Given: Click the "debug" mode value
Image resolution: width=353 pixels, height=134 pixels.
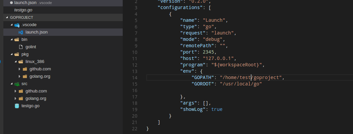Looking at the screenshot, I should click(x=213, y=40).
